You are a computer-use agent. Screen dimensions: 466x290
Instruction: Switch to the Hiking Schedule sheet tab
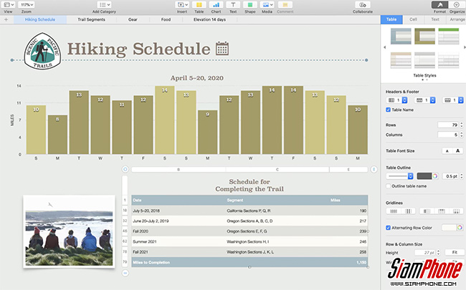click(x=40, y=19)
